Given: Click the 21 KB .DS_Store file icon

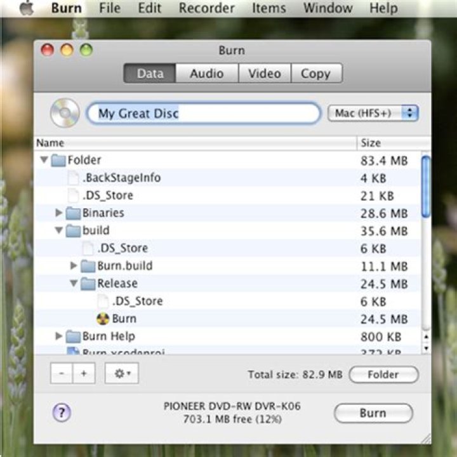Looking at the screenshot, I should [73, 195].
